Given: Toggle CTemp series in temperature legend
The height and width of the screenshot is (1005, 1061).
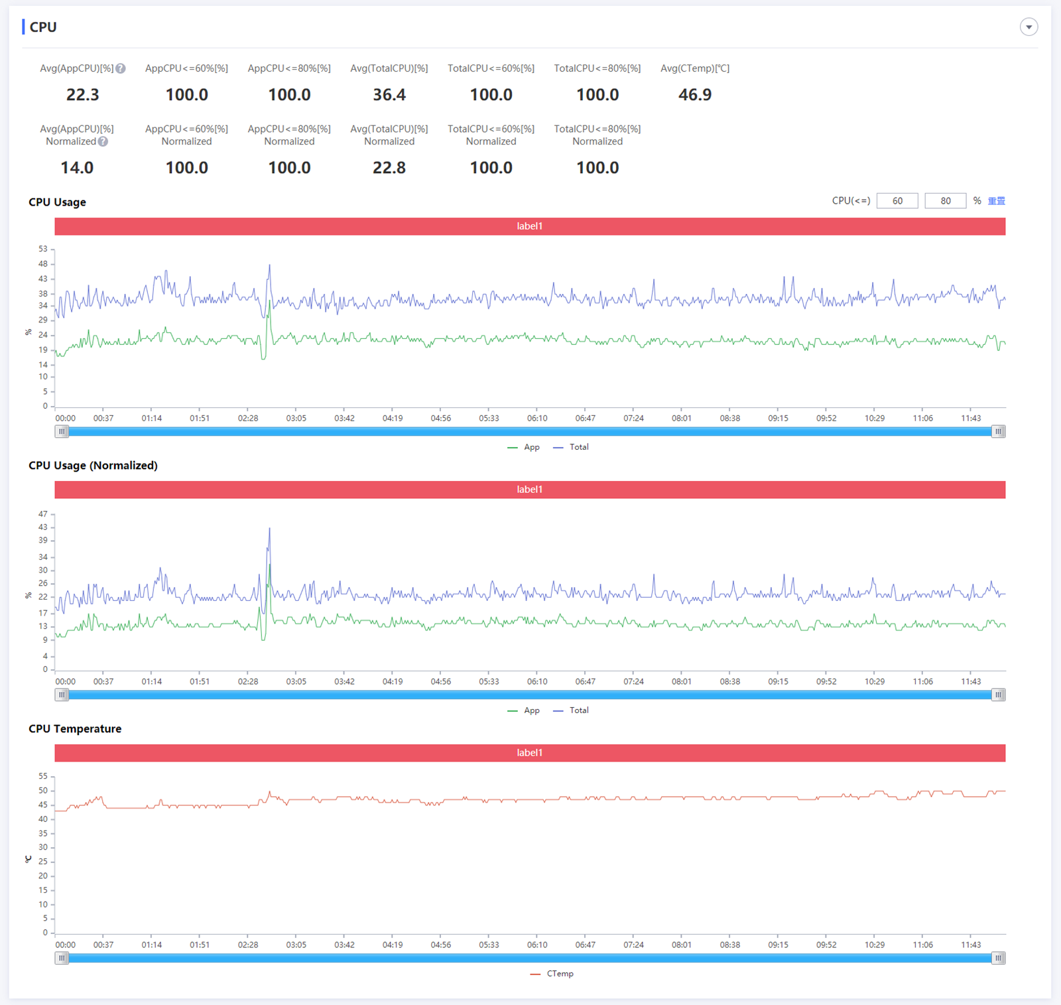Looking at the screenshot, I should pyautogui.click(x=552, y=974).
